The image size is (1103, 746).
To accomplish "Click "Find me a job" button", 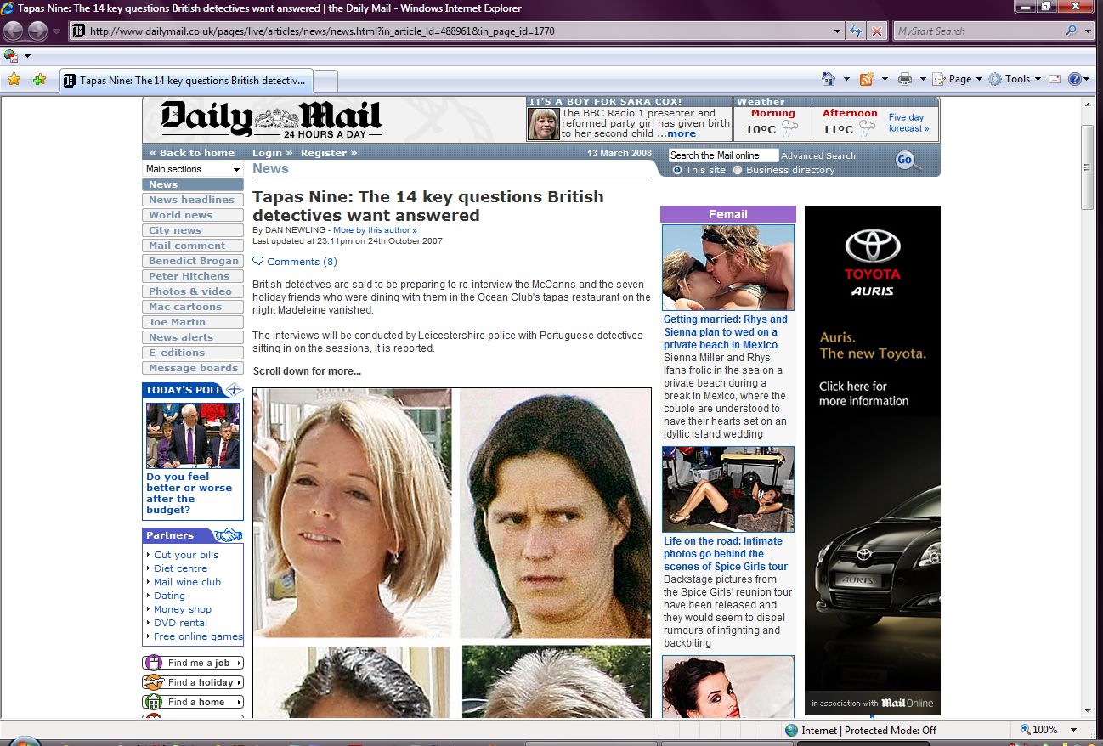I will tap(193, 663).
